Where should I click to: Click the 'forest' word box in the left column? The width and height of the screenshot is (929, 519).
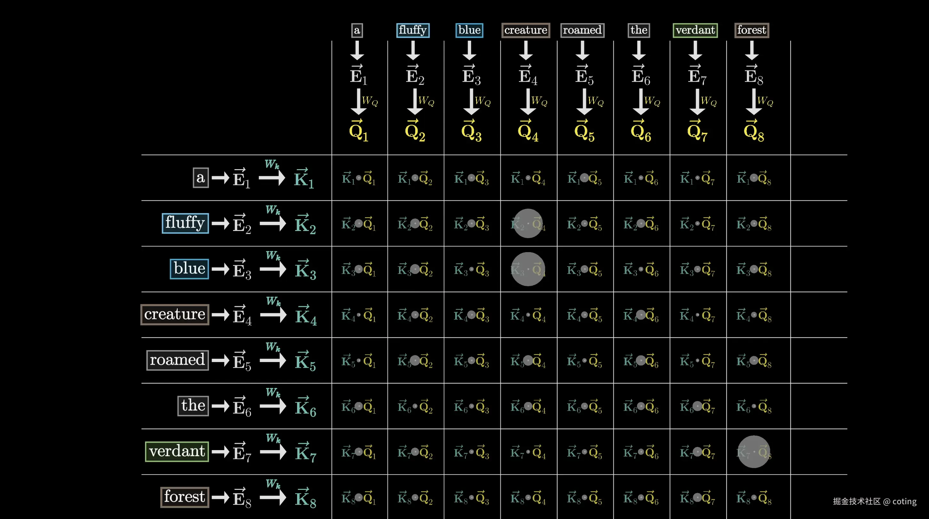point(185,497)
